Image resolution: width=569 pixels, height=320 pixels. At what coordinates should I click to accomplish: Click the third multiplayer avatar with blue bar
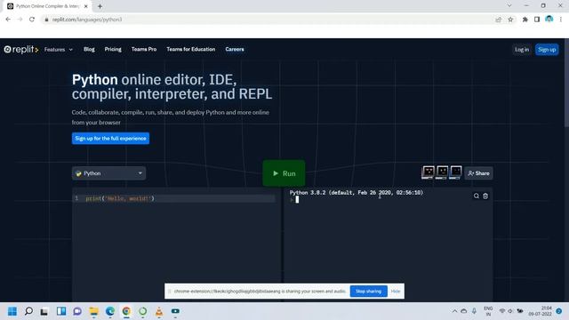[455, 172]
